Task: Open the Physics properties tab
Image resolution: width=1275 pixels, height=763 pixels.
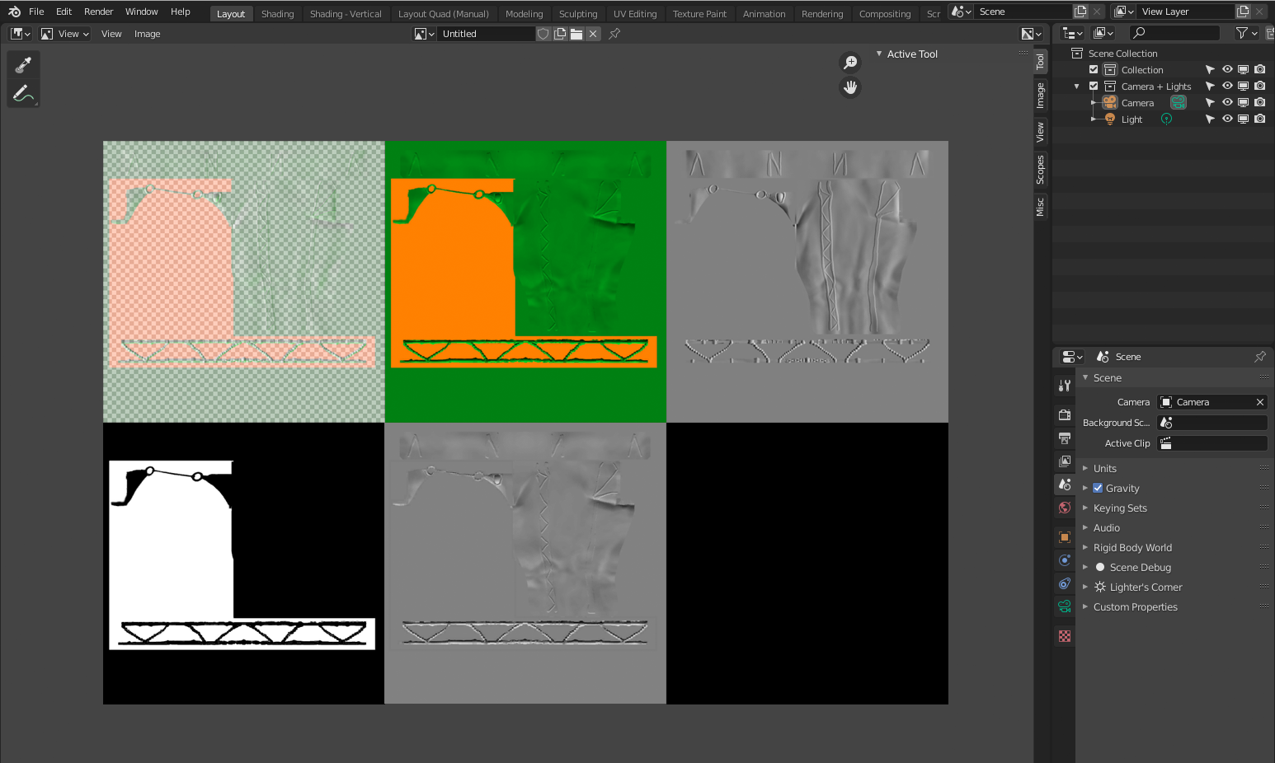Action: pyautogui.click(x=1065, y=560)
